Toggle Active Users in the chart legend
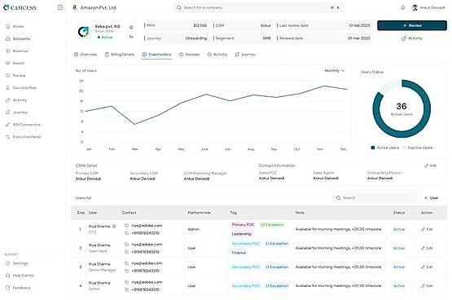This screenshot has width=452, height=300. tap(385, 148)
